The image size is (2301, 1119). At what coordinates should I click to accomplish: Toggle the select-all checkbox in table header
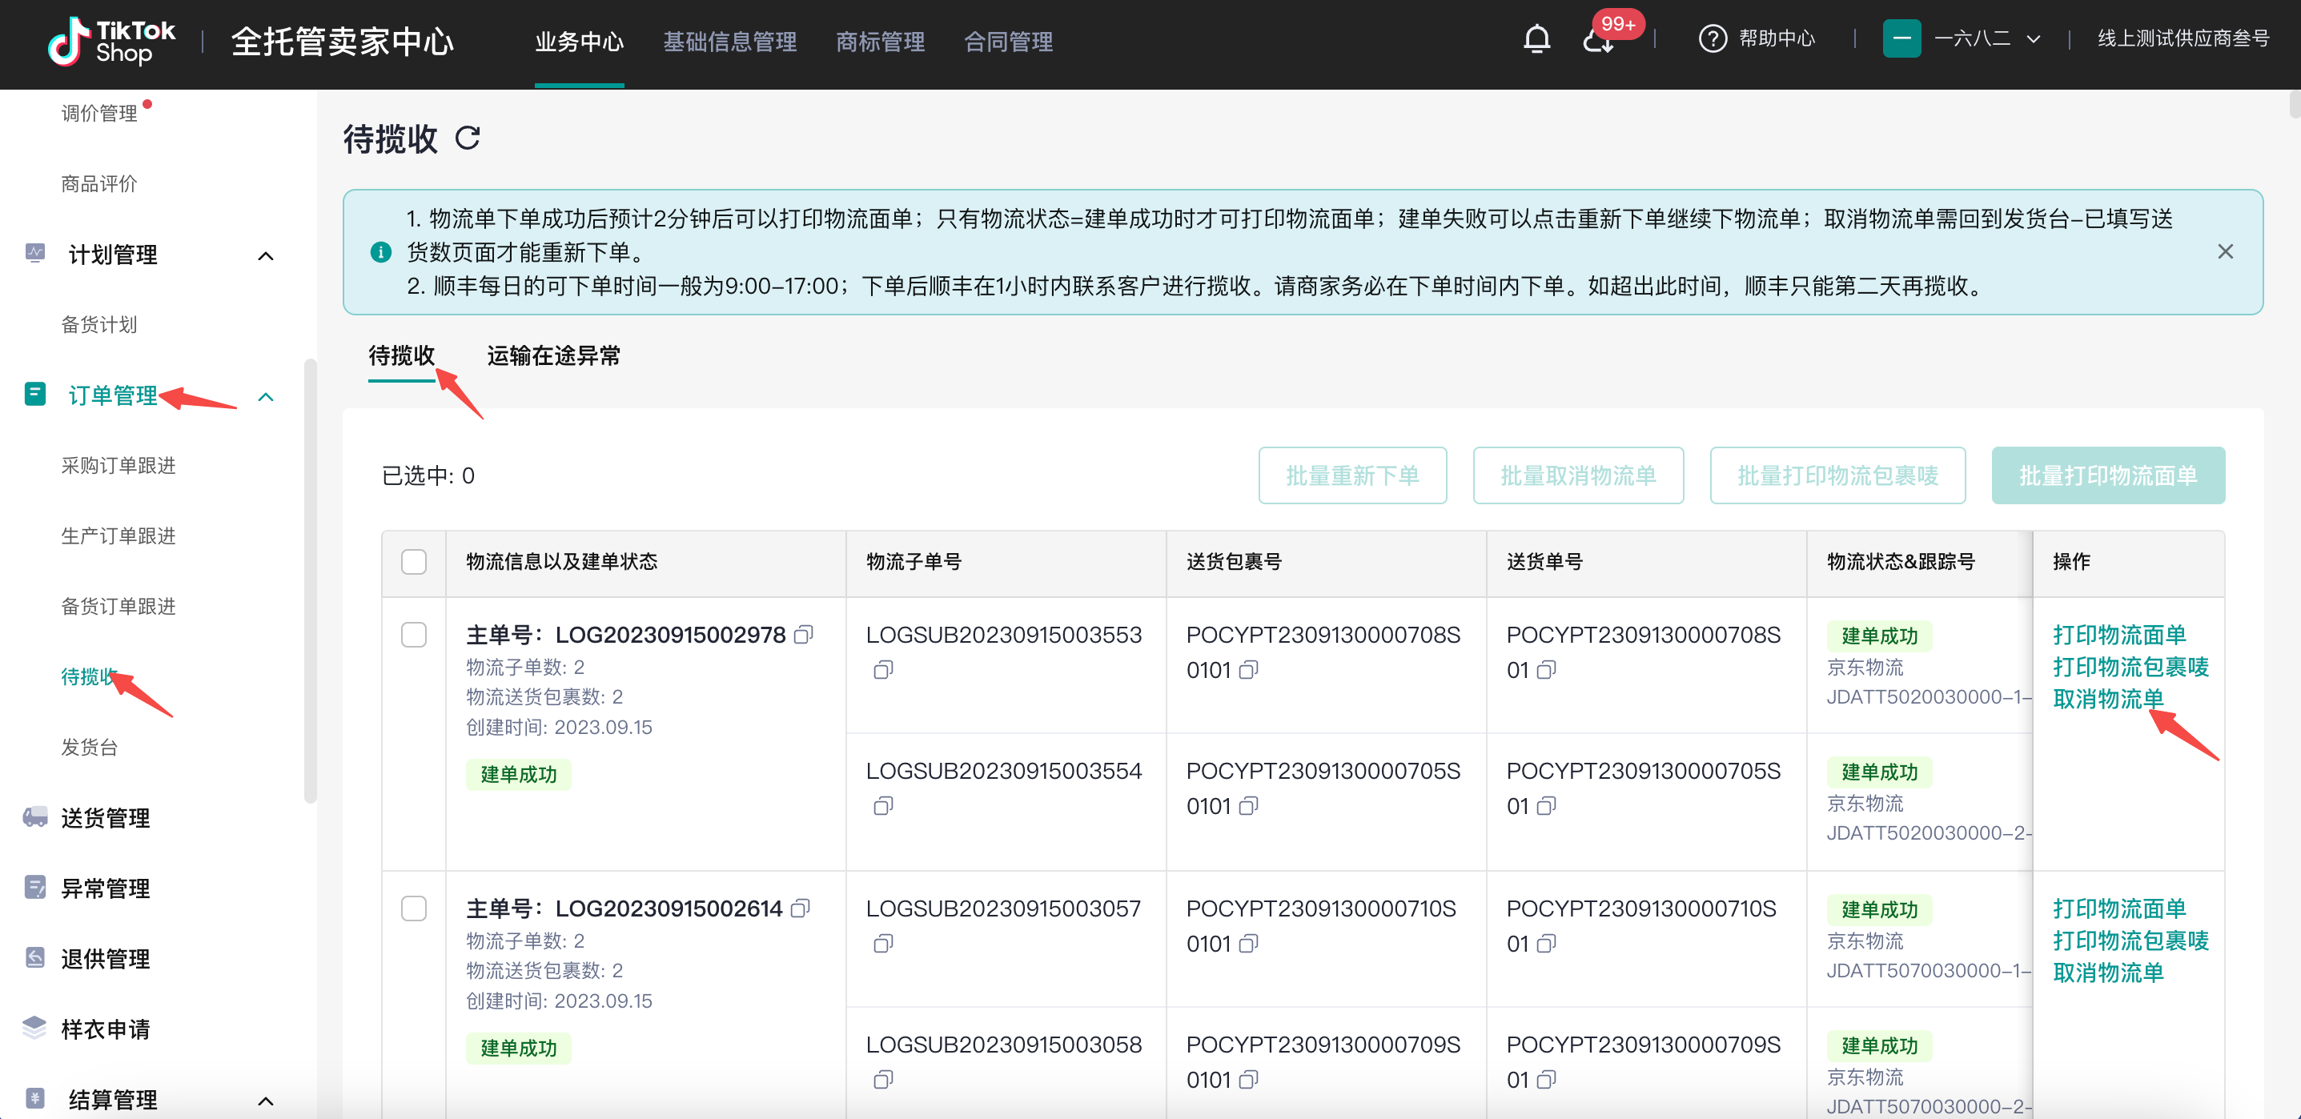point(414,562)
